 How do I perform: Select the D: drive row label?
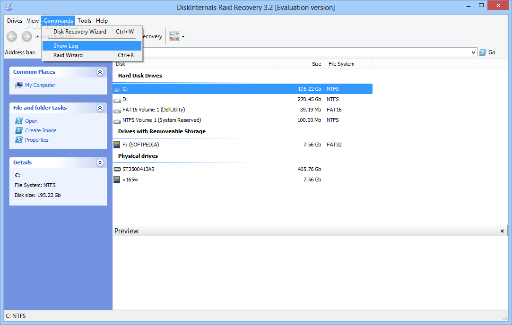coord(125,99)
